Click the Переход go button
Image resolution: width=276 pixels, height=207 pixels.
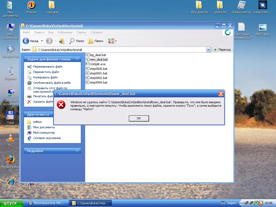(x=222, y=50)
